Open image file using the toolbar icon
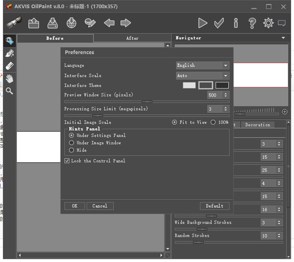Image resolution: width=294 pixels, height=262 pixels. 34,23
